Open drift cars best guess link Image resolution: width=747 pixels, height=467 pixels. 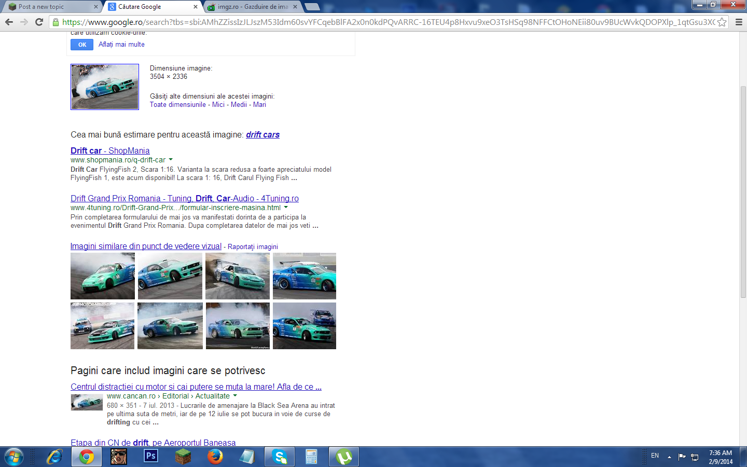click(262, 134)
